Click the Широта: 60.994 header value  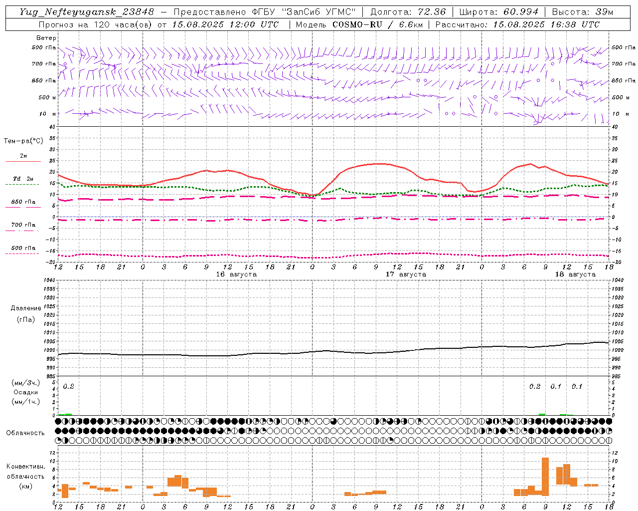[499, 12]
